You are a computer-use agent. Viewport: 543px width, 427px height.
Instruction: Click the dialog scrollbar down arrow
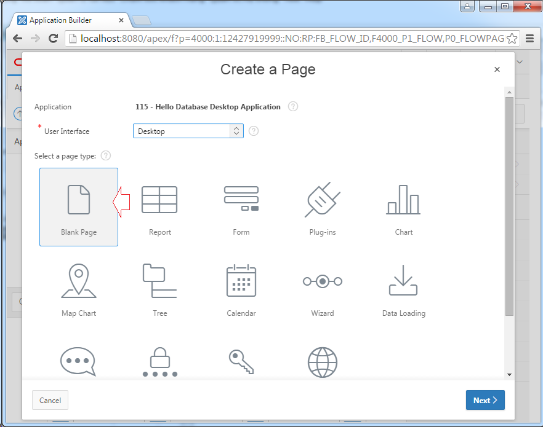[509, 375]
